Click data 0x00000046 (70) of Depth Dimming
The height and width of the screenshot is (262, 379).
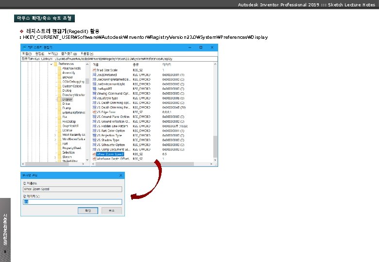pyautogui.click(x=174, y=108)
